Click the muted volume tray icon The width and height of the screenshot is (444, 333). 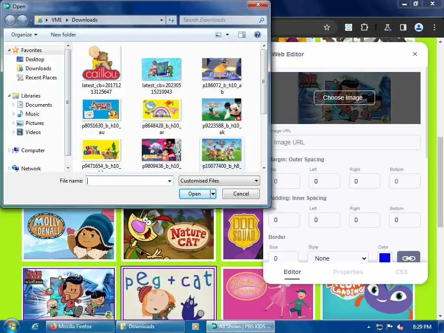(400, 327)
